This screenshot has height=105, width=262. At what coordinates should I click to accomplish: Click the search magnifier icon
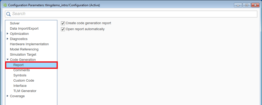coord(9,14)
